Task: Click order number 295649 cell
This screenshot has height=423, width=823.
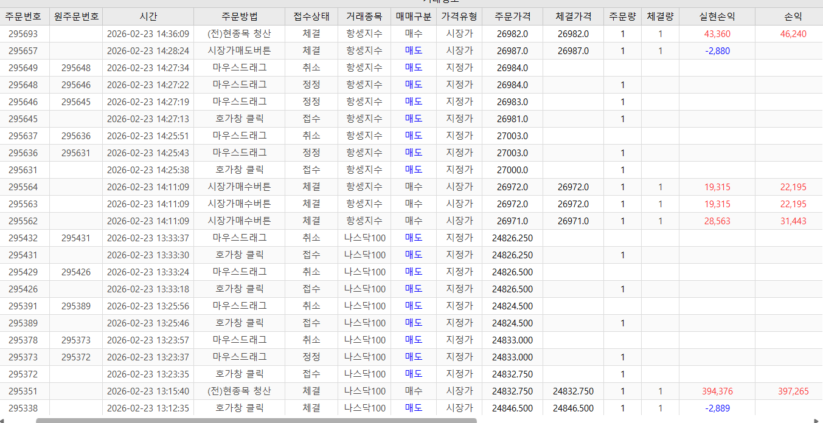Action: 23,68
